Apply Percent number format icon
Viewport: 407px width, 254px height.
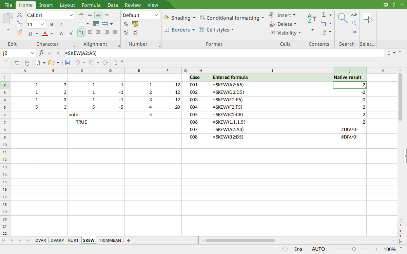tap(126, 24)
